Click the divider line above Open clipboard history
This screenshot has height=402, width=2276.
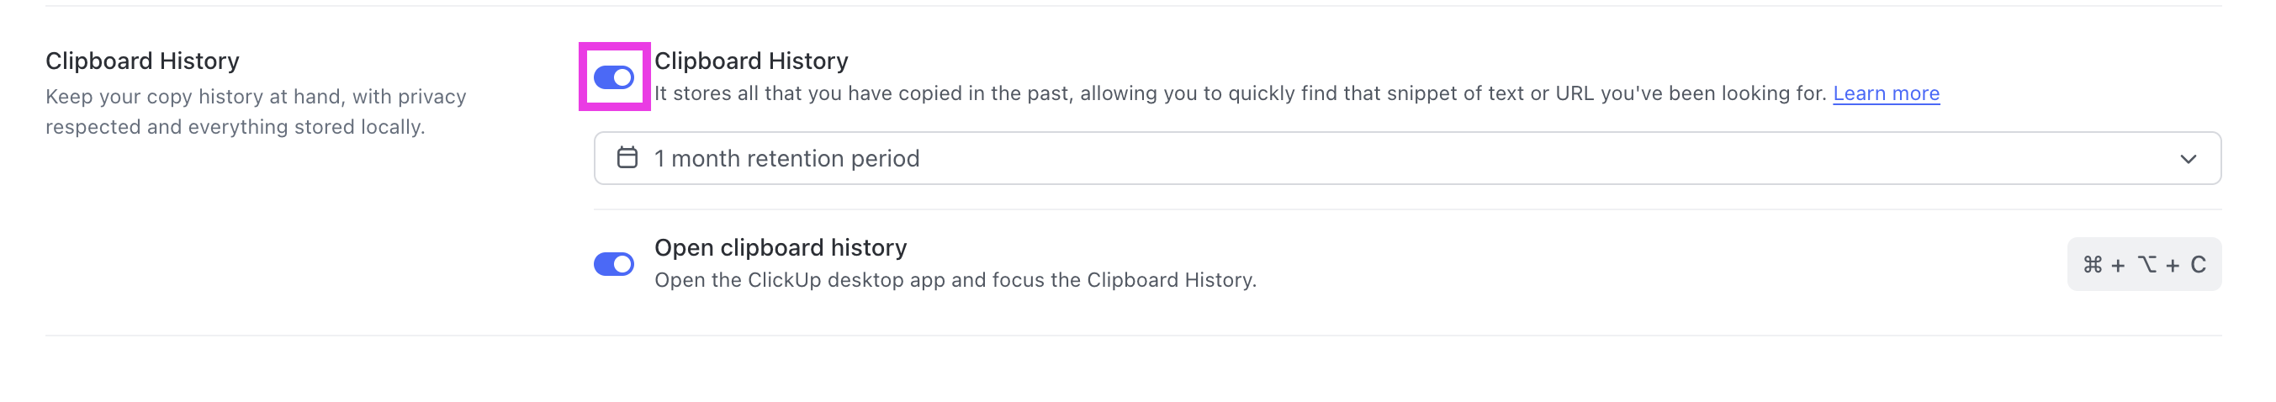1406,210
